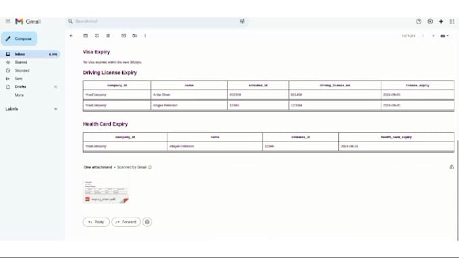The width and height of the screenshot is (459, 258).
Task: Go to the newer email arrow
Action: point(423,36)
